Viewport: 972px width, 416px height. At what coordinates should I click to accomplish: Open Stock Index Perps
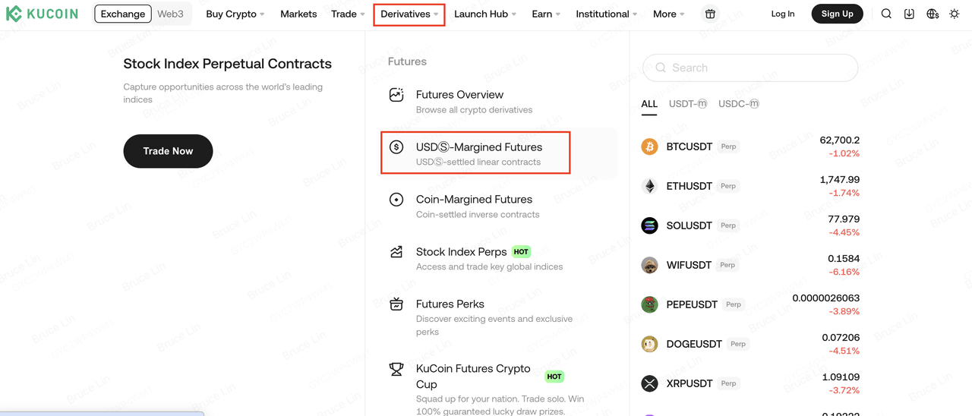(x=500, y=258)
